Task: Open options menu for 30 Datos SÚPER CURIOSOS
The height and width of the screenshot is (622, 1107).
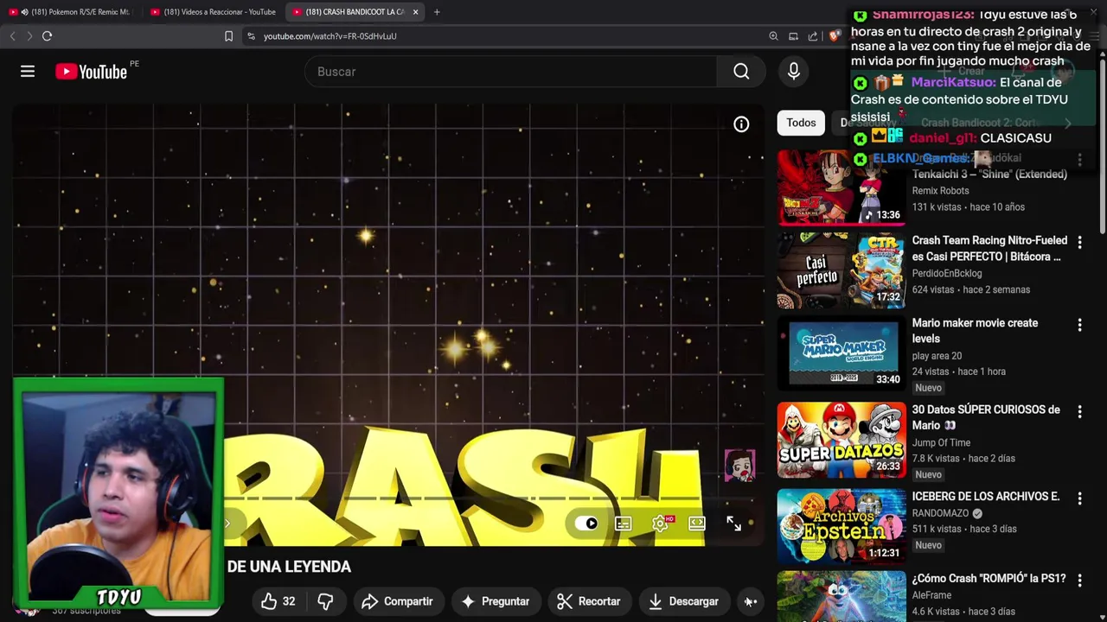Action: 1079,412
